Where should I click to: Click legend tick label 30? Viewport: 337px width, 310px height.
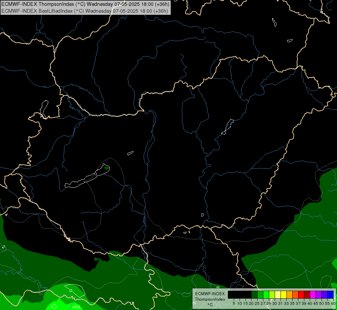pos(275,303)
